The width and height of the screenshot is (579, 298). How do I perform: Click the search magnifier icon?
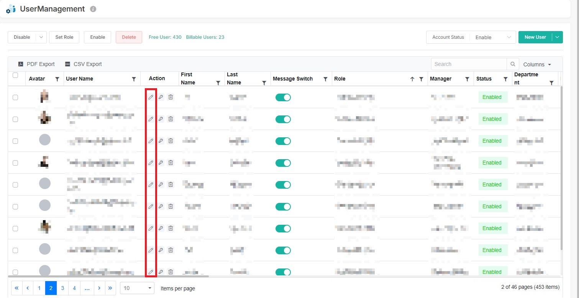pos(513,64)
